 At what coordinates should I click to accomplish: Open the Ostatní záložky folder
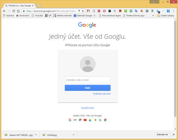coord(166,16)
